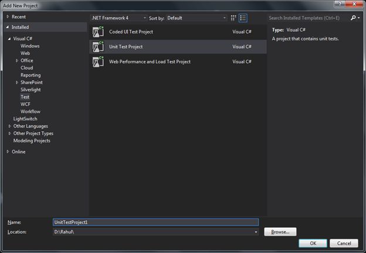
Task: Open the Location path dropdown arrow
Action: [x=256, y=232]
